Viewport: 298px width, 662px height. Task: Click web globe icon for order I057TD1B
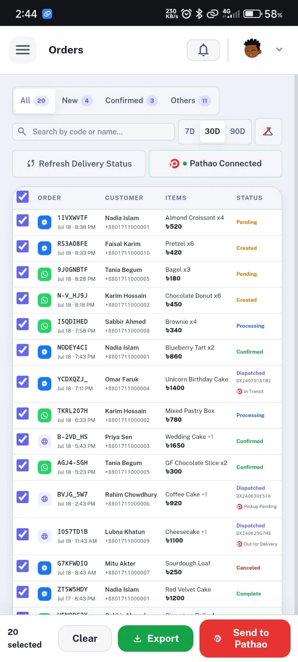point(44,536)
